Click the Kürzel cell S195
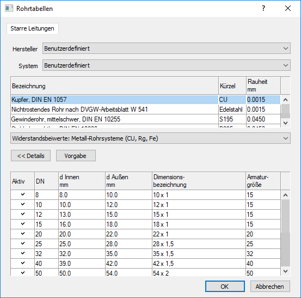The height and width of the screenshot is (298, 301). 232,119
